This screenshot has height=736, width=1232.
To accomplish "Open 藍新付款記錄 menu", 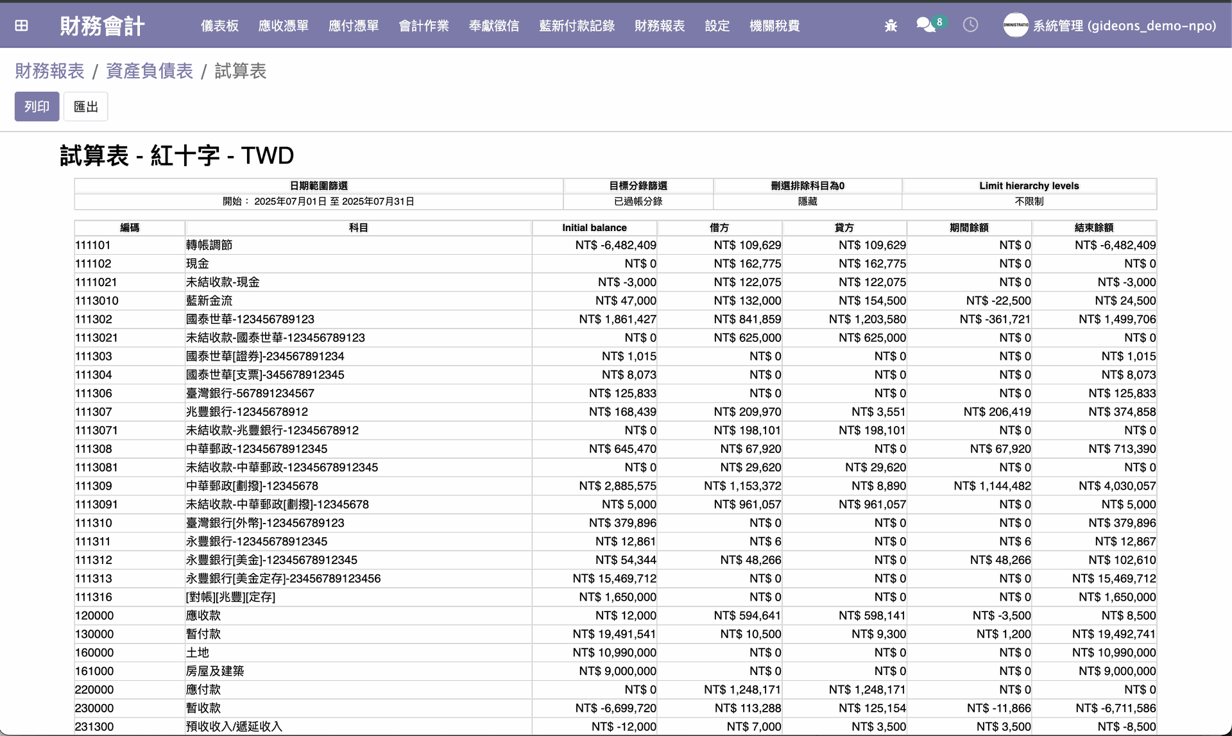I will point(576,26).
